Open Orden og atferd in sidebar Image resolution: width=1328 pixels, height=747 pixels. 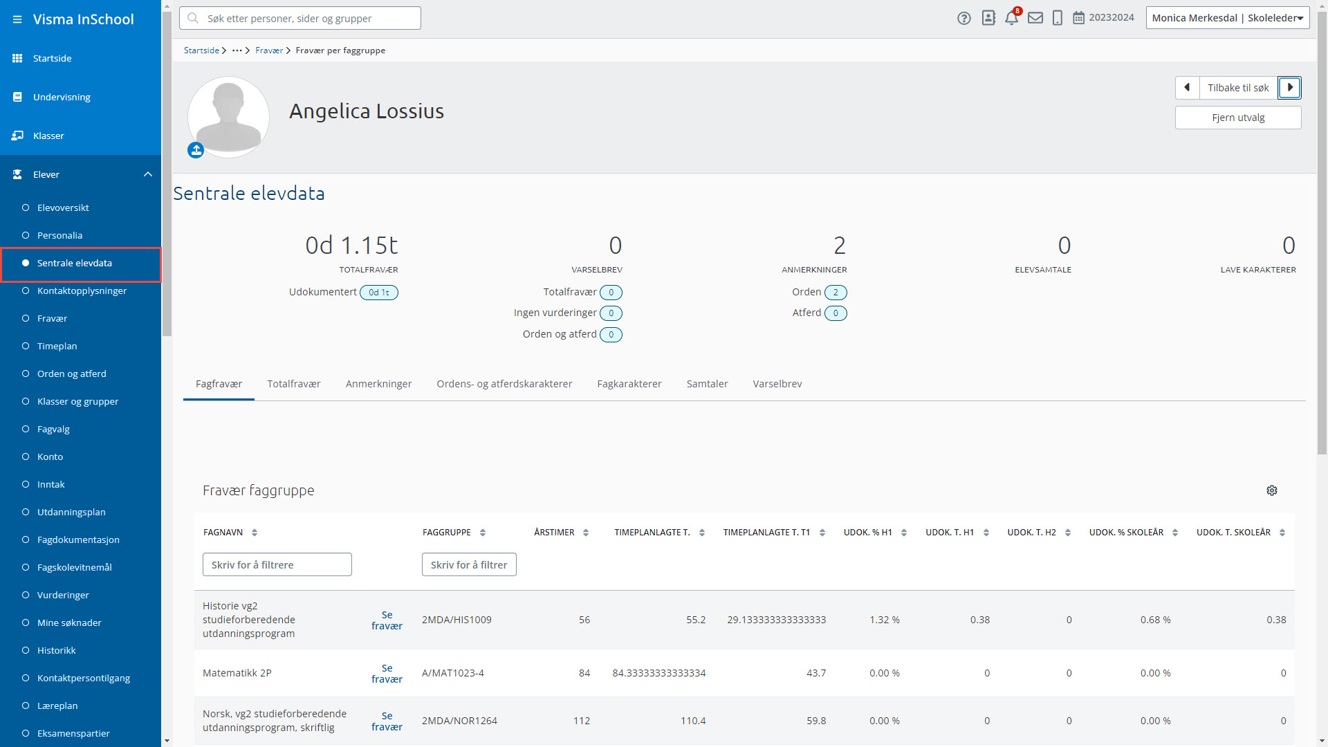71,373
